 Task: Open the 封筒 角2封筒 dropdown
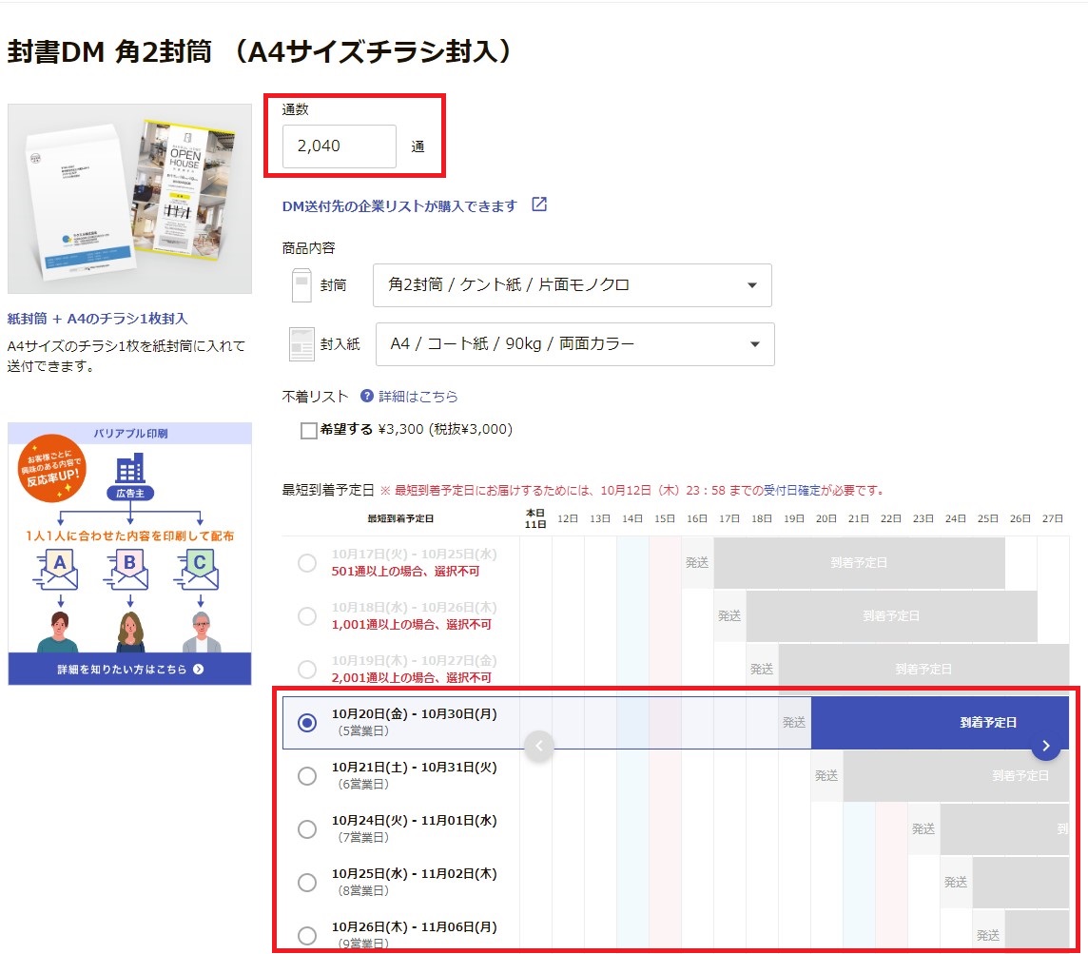coord(573,285)
